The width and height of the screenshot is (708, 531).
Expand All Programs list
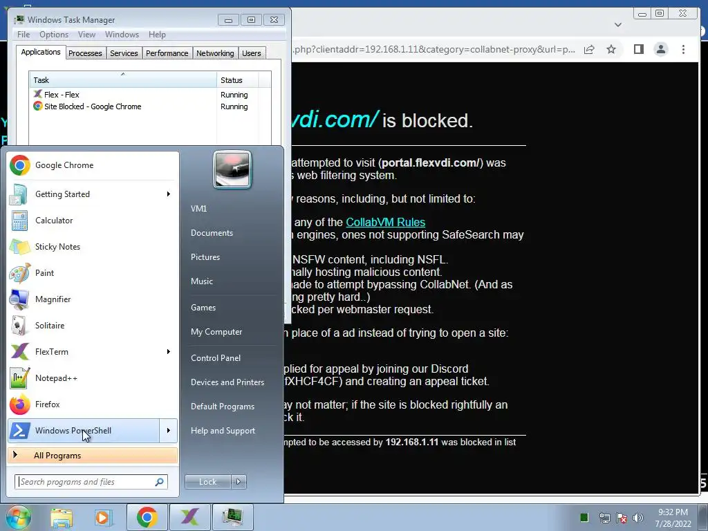(x=93, y=456)
